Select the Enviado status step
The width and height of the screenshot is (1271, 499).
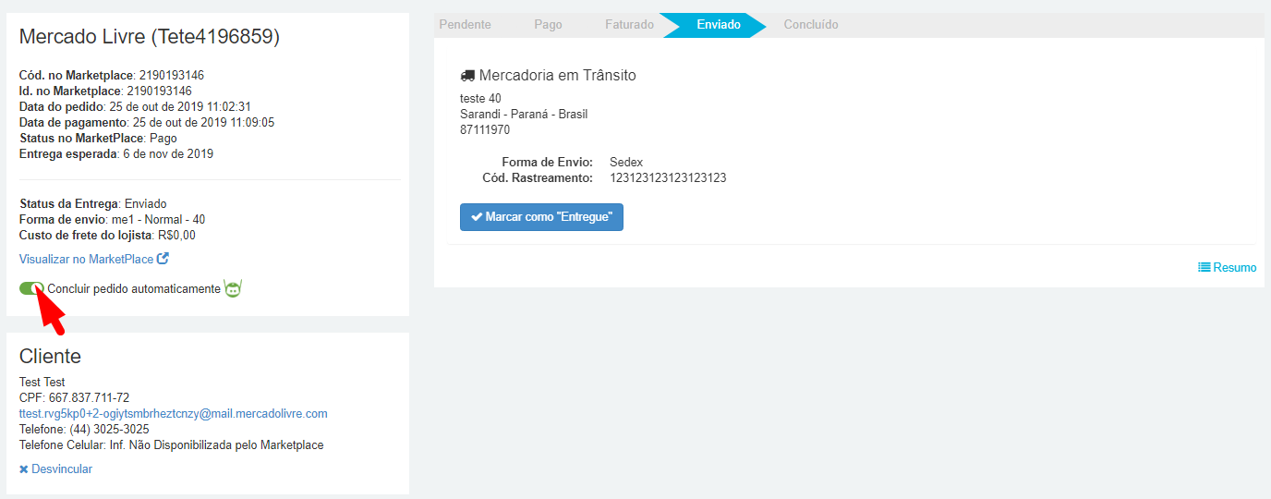pyautogui.click(x=719, y=25)
